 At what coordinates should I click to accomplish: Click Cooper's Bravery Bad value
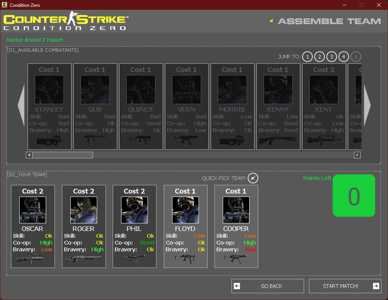[x=251, y=249]
